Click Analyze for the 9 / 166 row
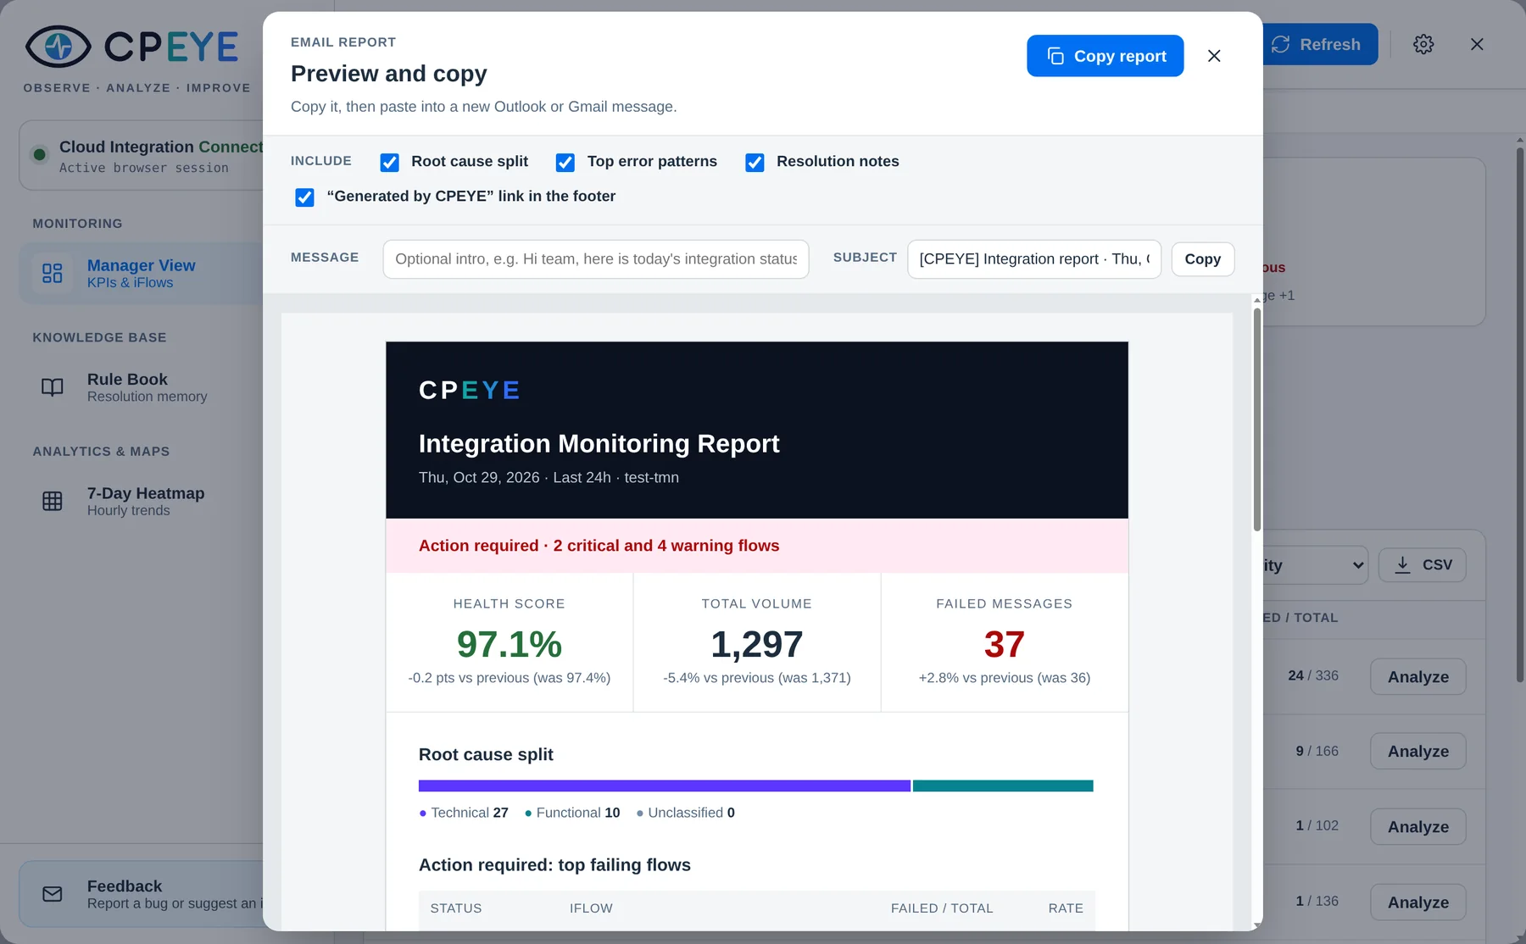The width and height of the screenshot is (1526, 944). [x=1417, y=752]
